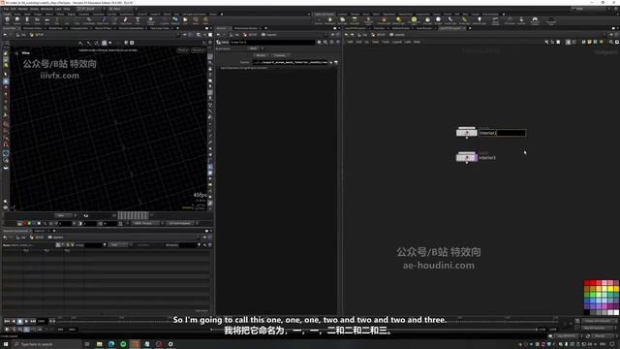Open the No cam camera menu

(x=198, y=50)
